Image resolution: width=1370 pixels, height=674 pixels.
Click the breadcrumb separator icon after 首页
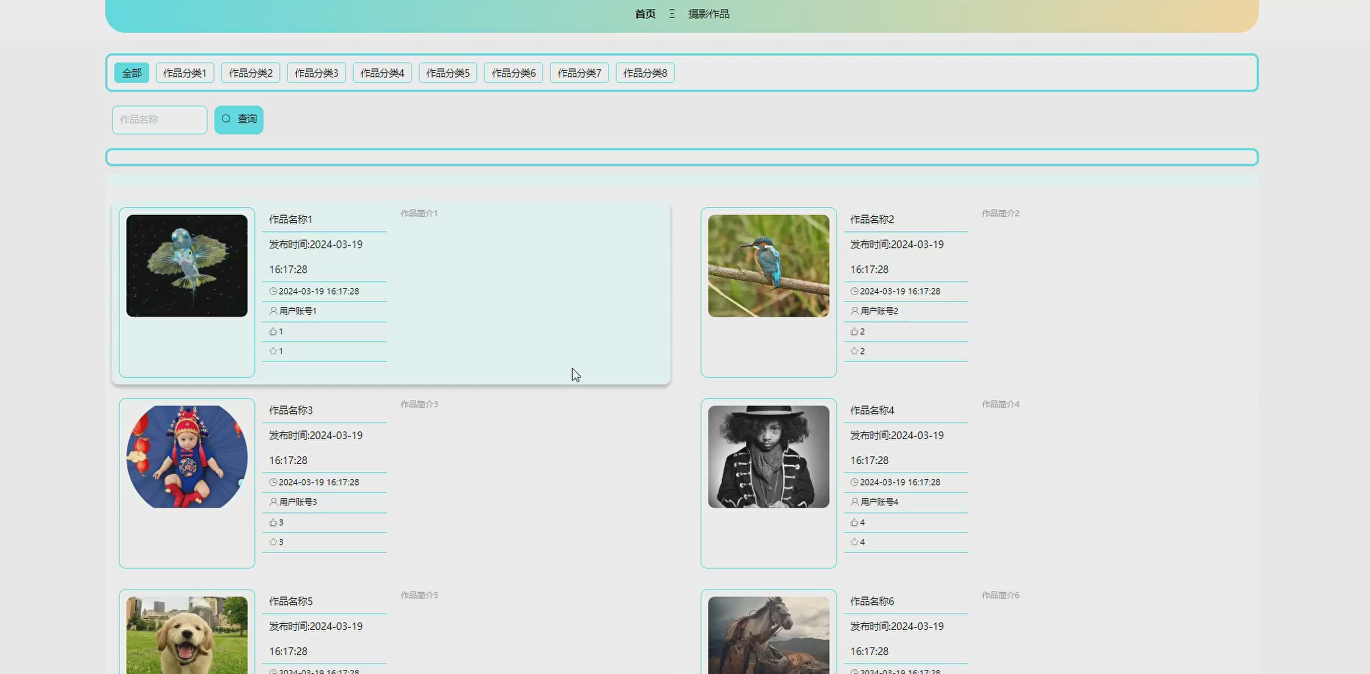(x=672, y=14)
